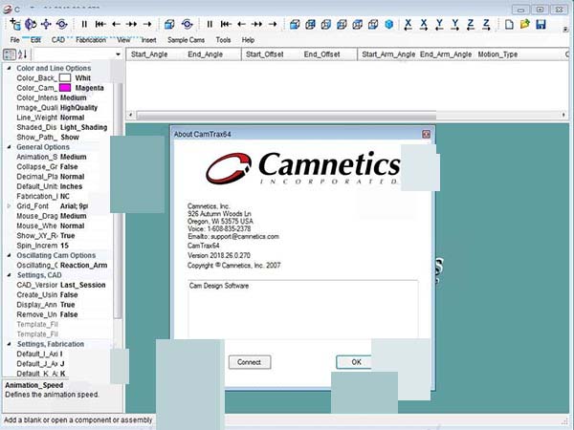Image resolution: width=574 pixels, height=430 pixels.
Task: Select the Line_Weight Normal property row
Action: point(57,118)
